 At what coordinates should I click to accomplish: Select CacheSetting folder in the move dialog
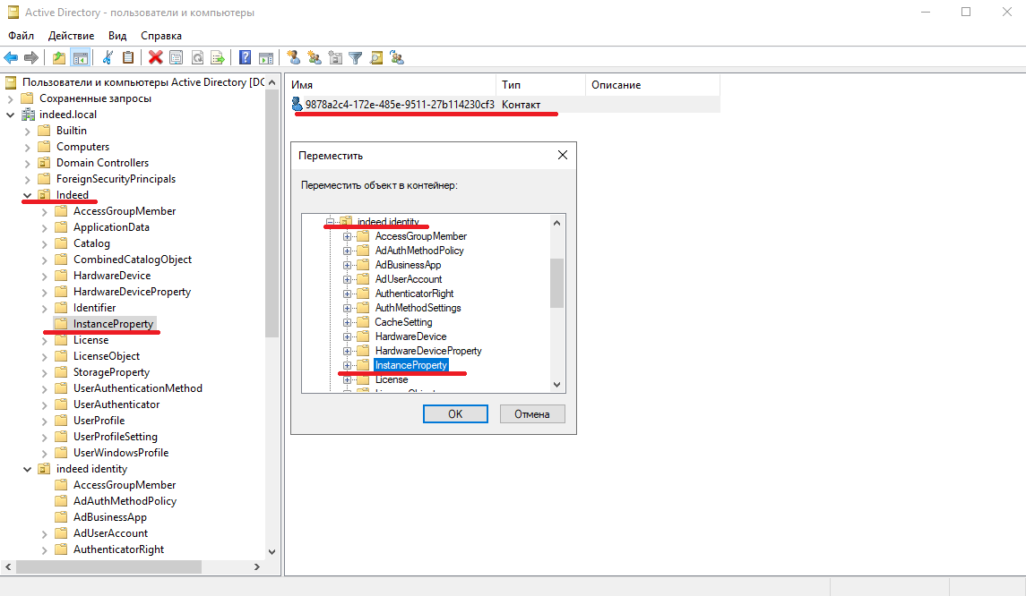403,322
